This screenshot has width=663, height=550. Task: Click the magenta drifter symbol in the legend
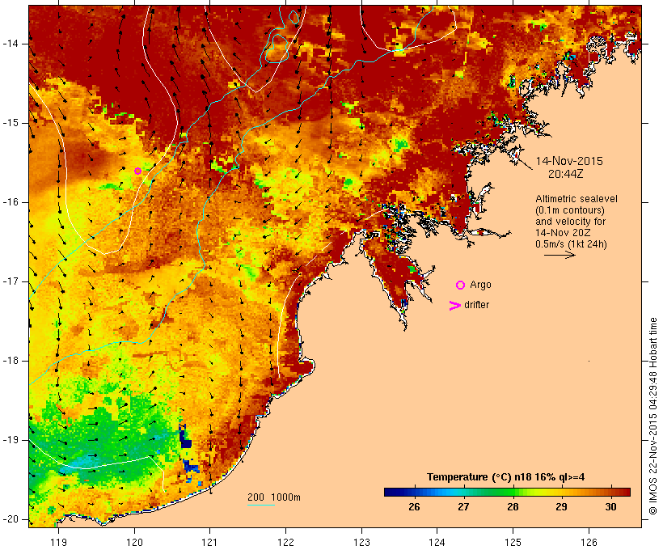tap(455, 306)
